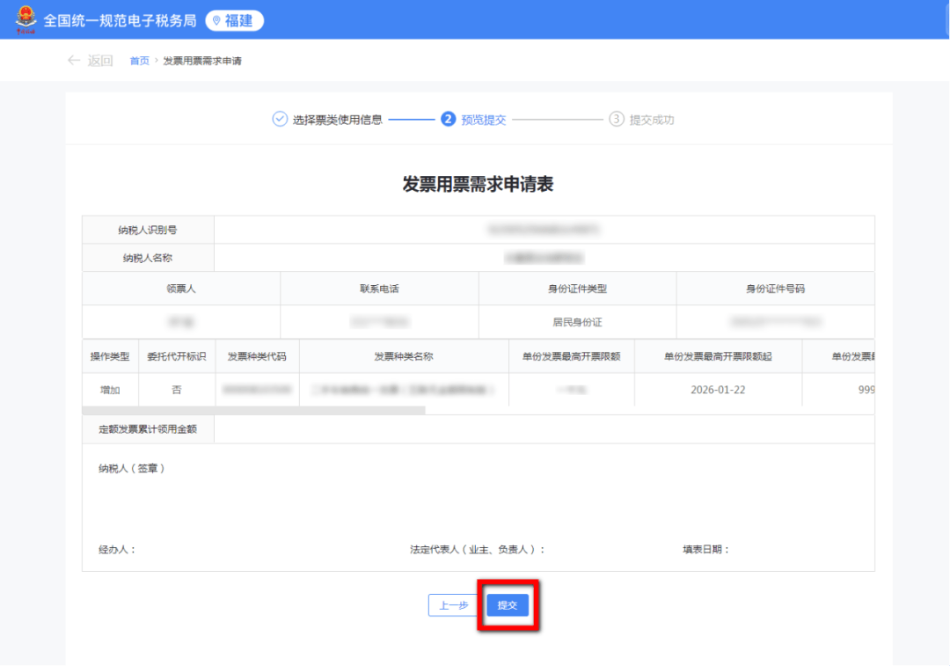Select the 提交成功 step label
The height and width of the screenshot is (666, 950).
652,120
